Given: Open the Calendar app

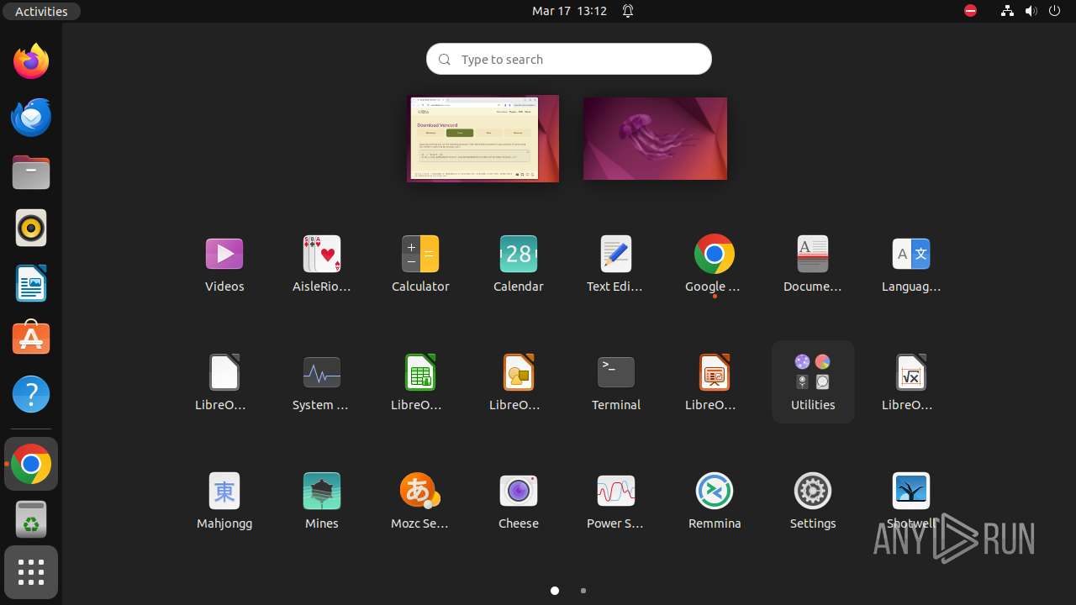Looking at the screenshot, I should click(519, 264).
